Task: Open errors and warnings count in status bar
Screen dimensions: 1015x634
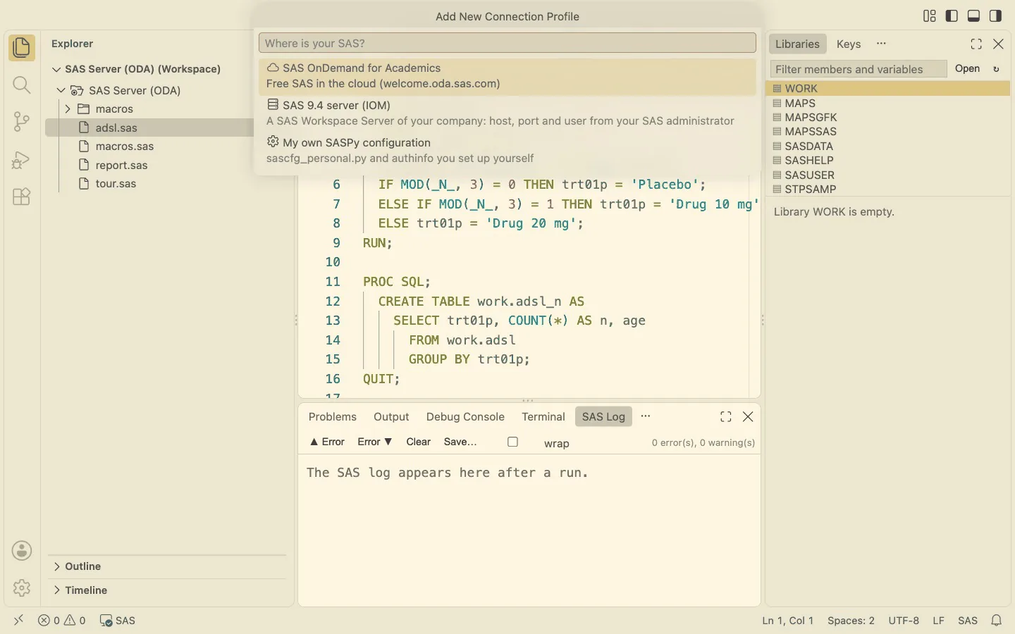Action: [62, 621]
